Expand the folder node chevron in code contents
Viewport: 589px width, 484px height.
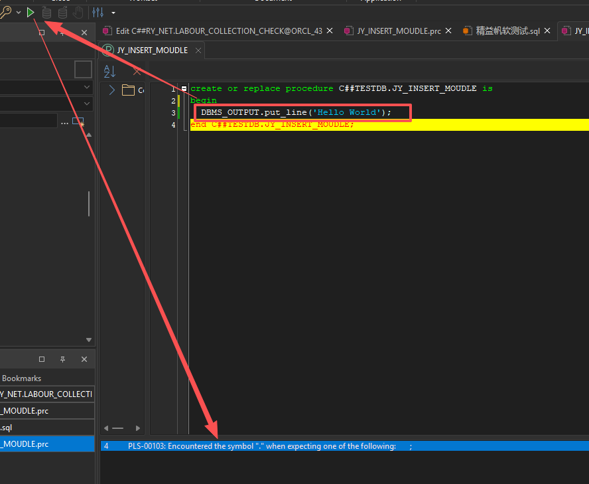[111, 90]
